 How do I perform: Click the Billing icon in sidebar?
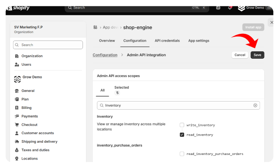(x=17, y=108)
